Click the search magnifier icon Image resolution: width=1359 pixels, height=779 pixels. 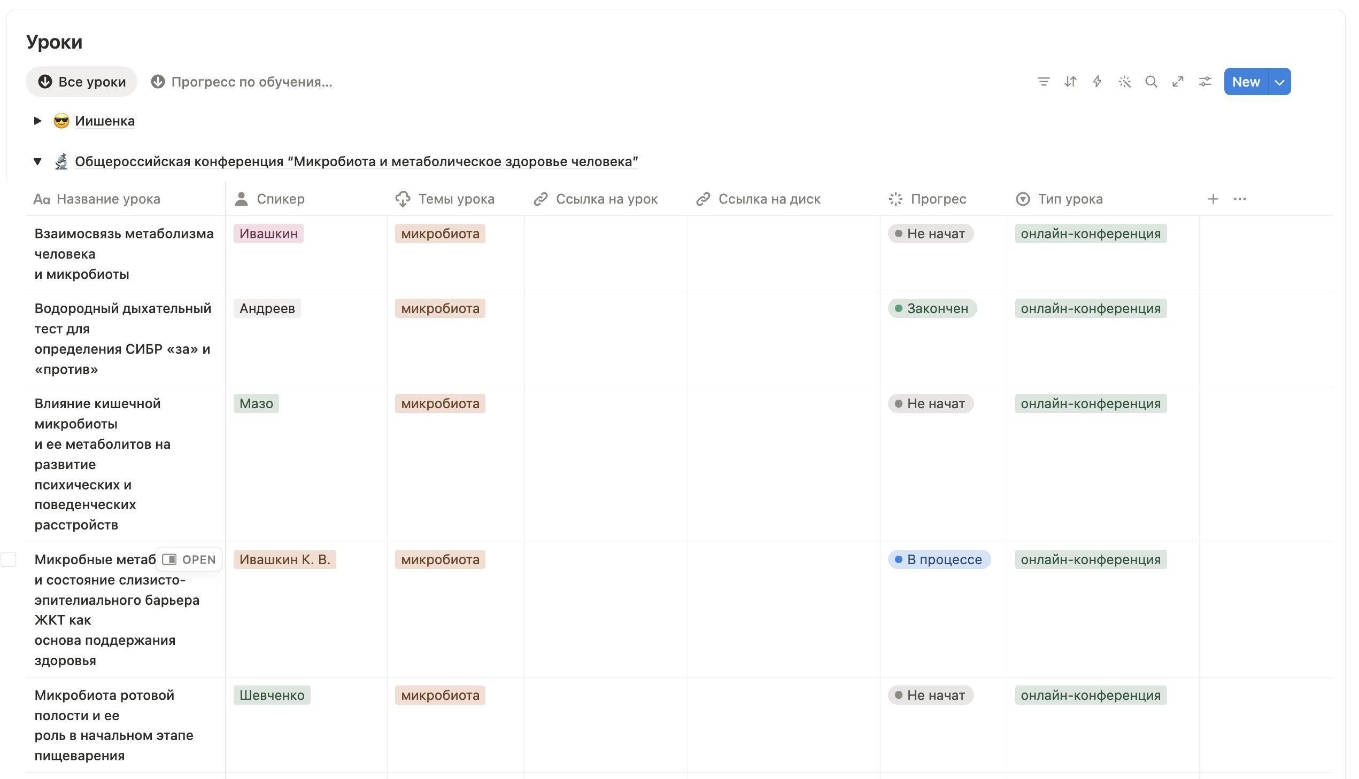[x=1151, y=82]
